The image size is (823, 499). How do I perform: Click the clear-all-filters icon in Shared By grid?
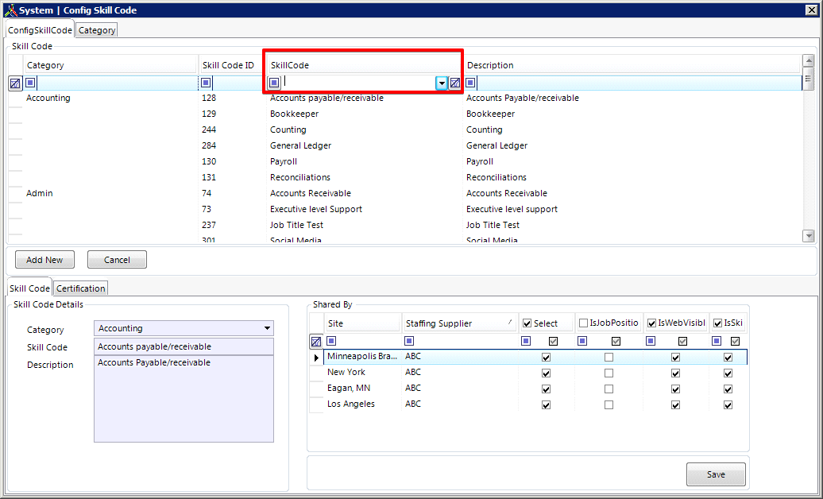pos(316,342)
